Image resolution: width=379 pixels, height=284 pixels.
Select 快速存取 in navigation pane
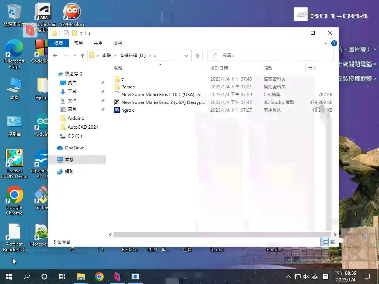tap(74, 74)
